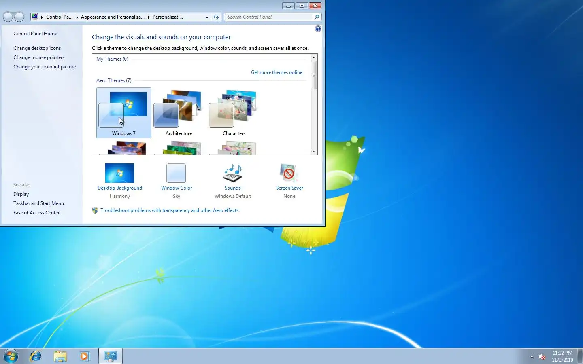Open Ease of Access Center
Image resolution: width=583 pixels, height=364 pixels.
click(x=36, y=213)
